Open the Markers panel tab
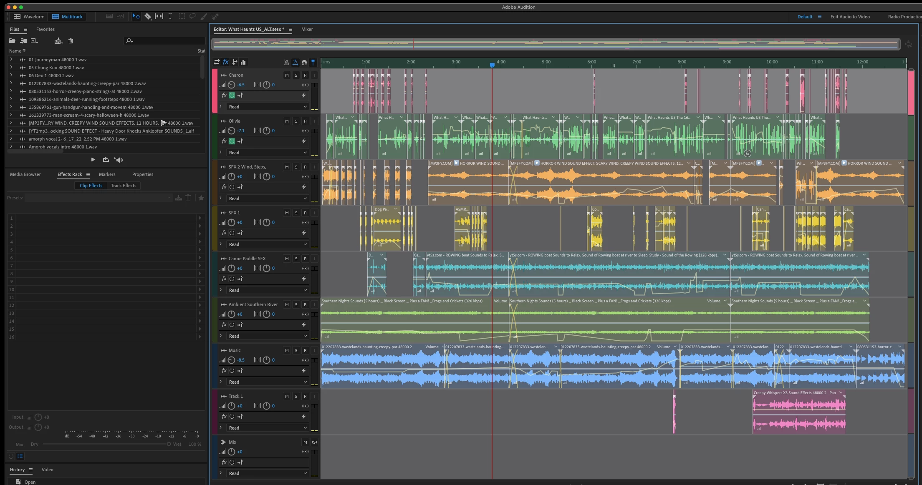The image size is (922, 485). click(x=107, y=174)
